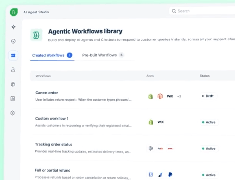235x180 pixels.
Task: Click blue sail-shaped app icon in refund row
Action: point(160,175)
